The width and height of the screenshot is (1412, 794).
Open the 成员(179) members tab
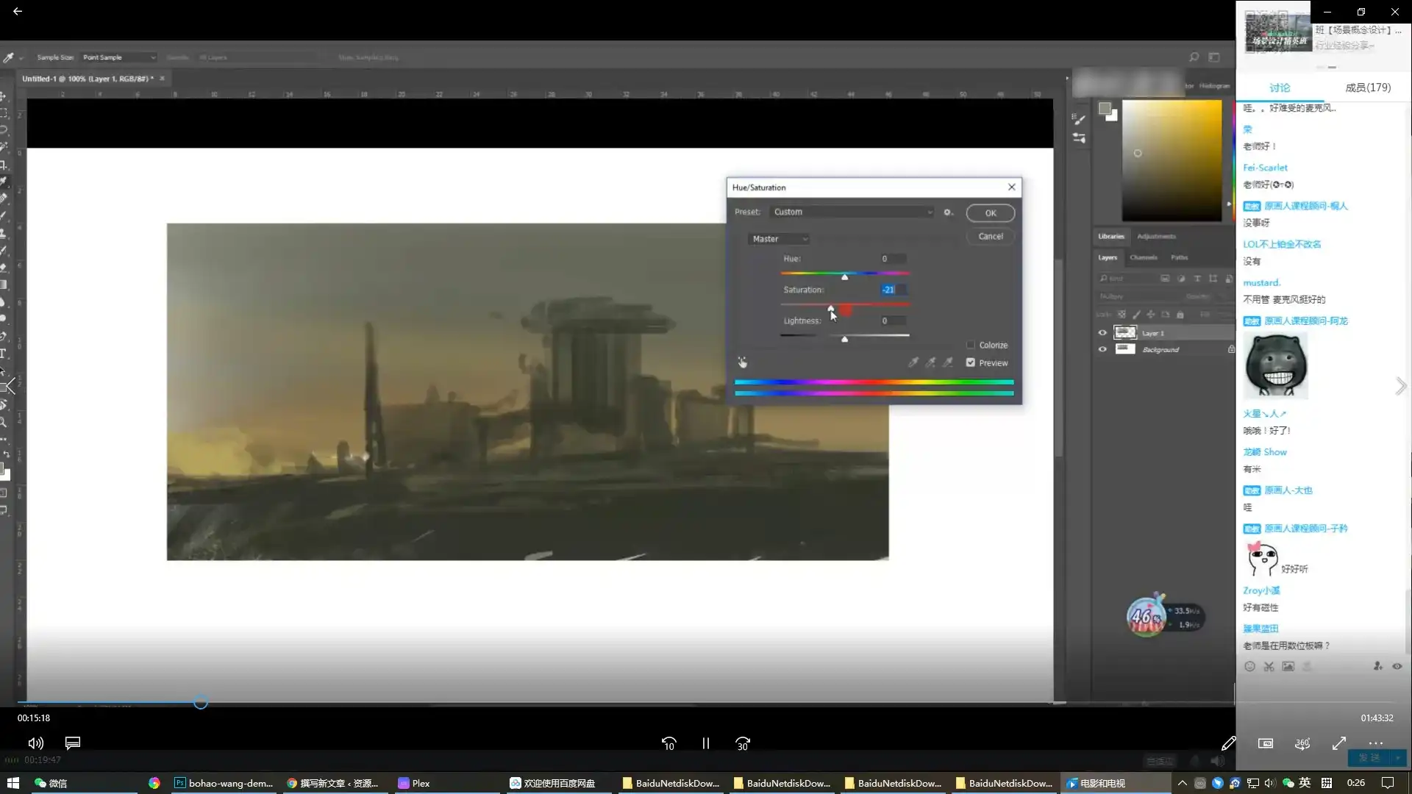click(1367, 87)
